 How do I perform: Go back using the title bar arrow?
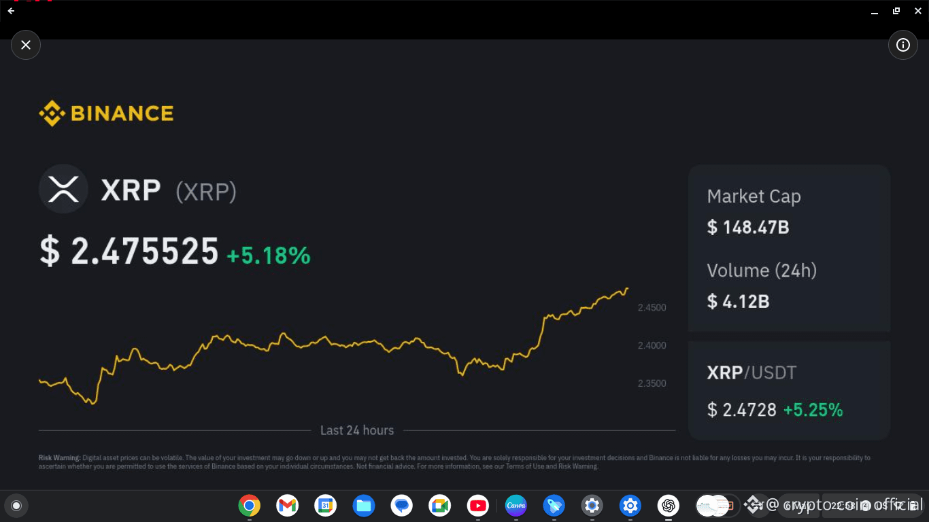pos(11,11)
